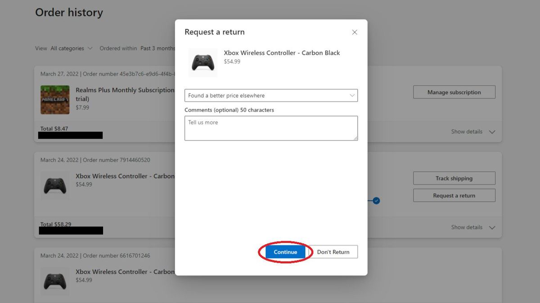Select Manage subscription for Realms Plus
Viewport: 540px width, 303px height.
tap(454, 92)
